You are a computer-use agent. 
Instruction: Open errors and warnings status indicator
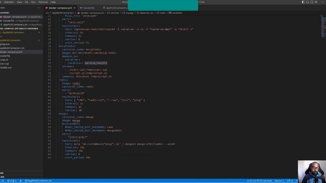click(12, 181)
